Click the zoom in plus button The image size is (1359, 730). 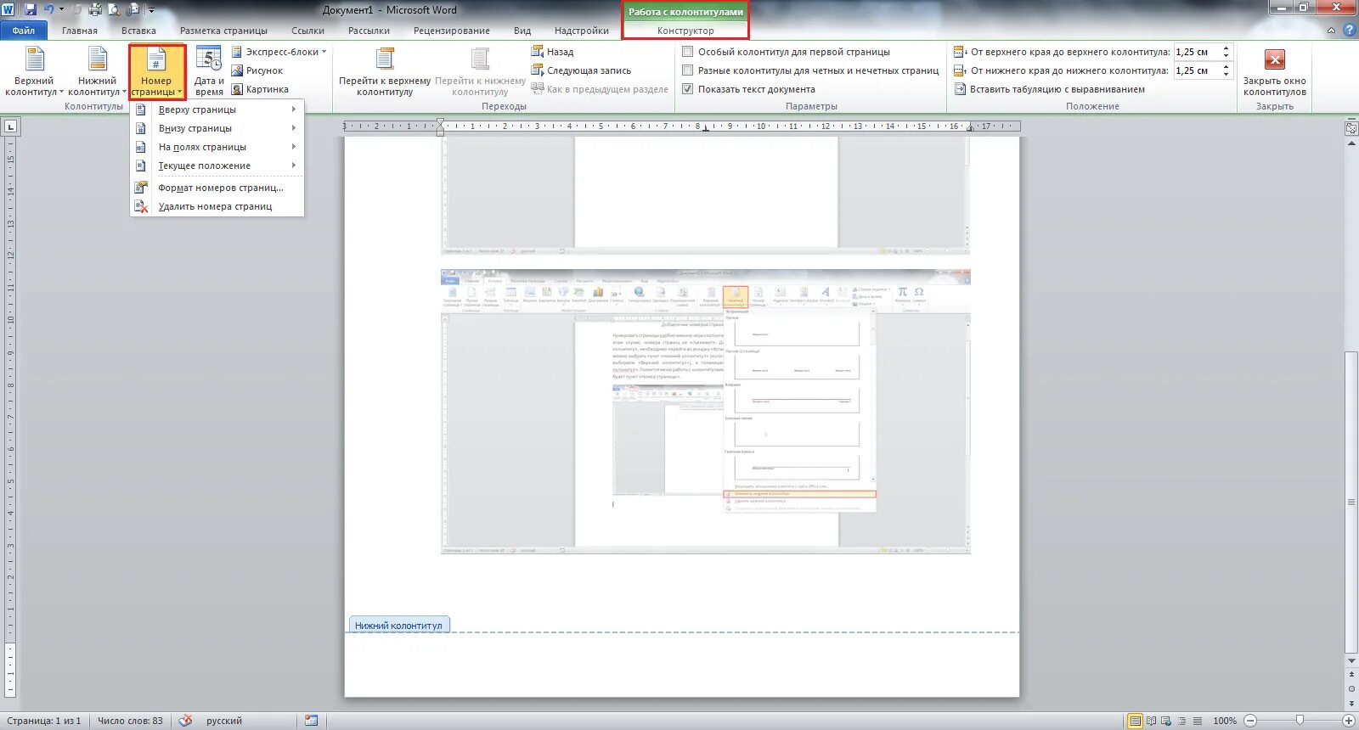pos(1348,721)
